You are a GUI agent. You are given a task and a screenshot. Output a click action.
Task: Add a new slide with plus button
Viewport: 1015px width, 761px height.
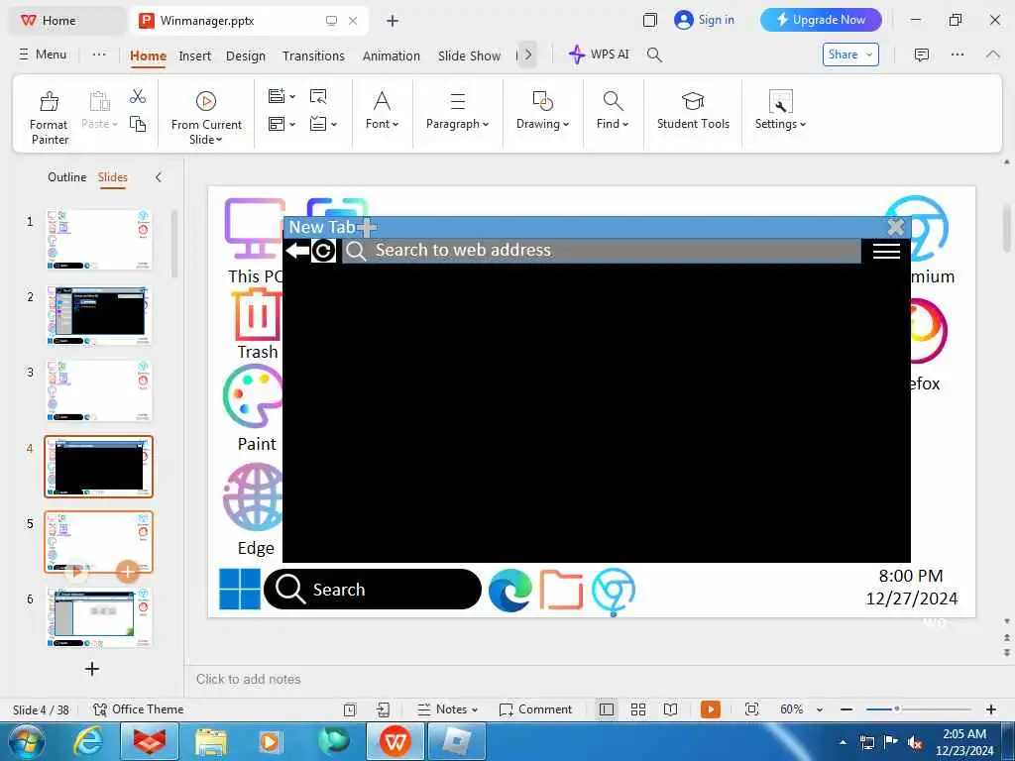point(92,669)
